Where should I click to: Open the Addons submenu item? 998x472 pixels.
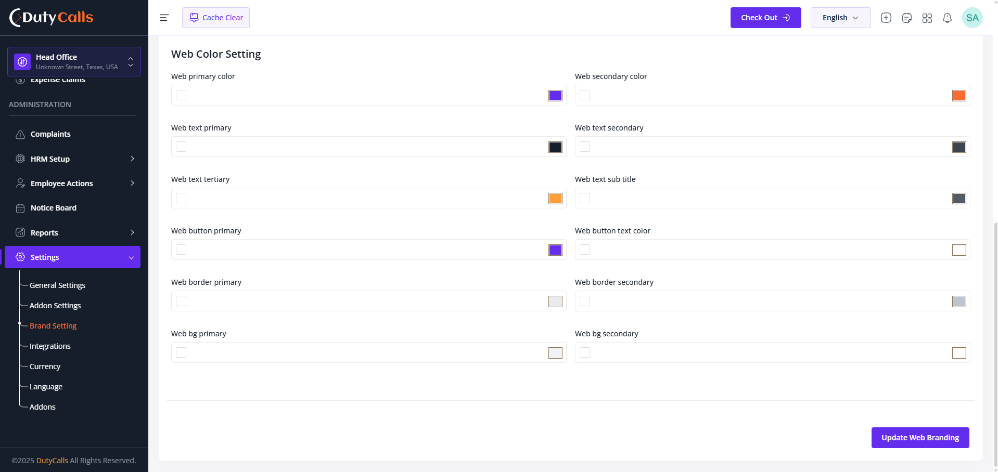[43, 407]
